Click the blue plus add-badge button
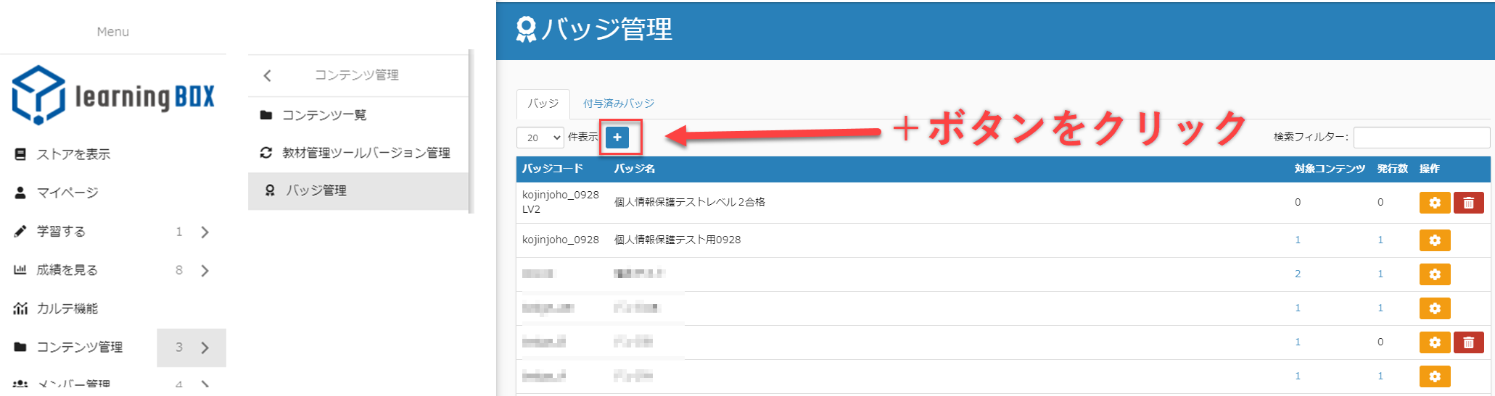This screenshot has width=1495, height=396. click(x=617, y=138)
